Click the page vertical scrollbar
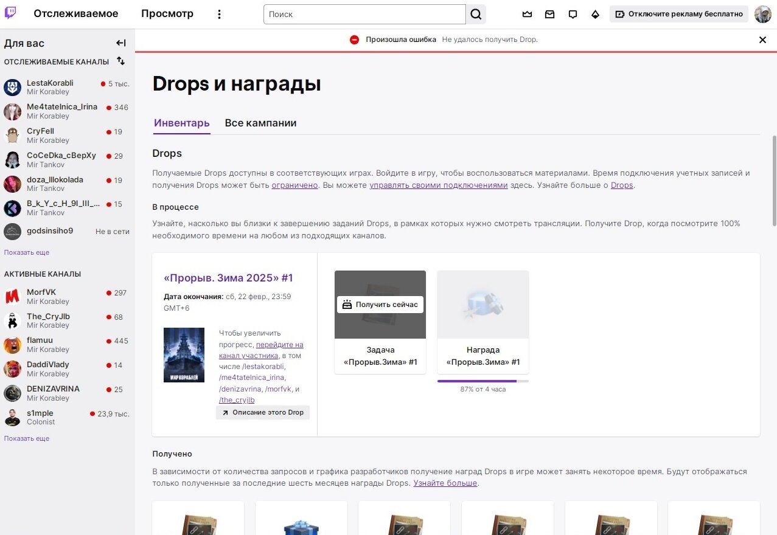777x535 pixels. 773,180
